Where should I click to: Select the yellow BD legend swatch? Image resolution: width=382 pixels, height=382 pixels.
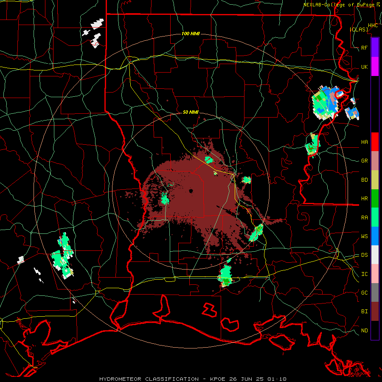click(x=375, y=180)
